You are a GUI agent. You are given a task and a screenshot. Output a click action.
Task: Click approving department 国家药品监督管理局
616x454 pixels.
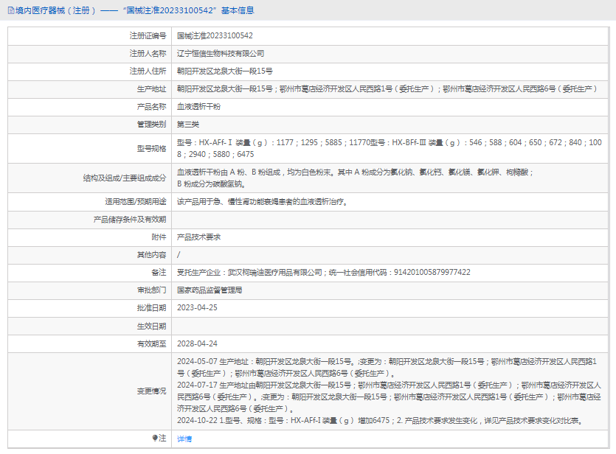click(x=210, y=290)
